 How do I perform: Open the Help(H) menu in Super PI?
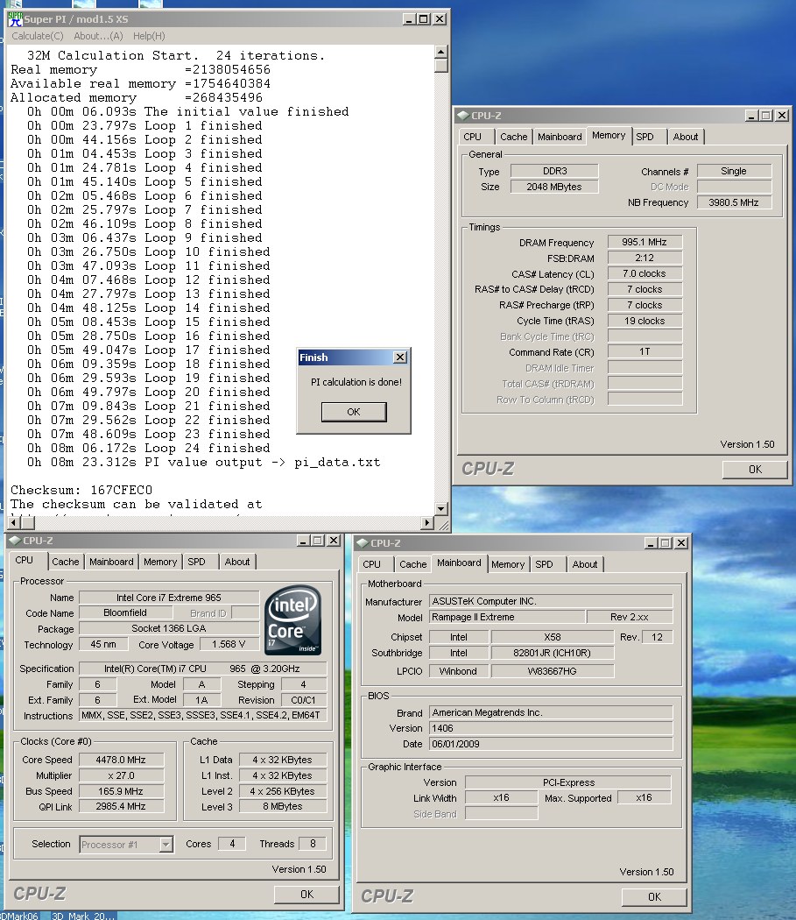tap(149, 37)
